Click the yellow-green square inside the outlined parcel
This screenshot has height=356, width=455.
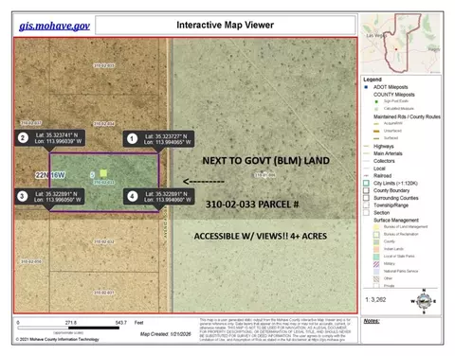pos(103,172)
